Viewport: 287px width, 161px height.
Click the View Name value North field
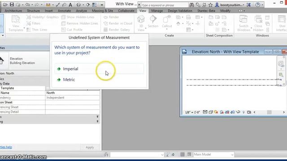tap(73, 93)
